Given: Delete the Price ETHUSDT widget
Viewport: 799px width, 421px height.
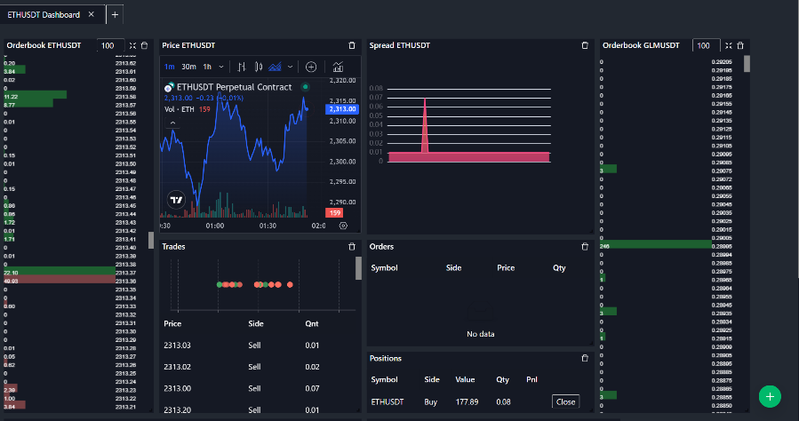Looking at the screenshot, I should tap(352, 45).
